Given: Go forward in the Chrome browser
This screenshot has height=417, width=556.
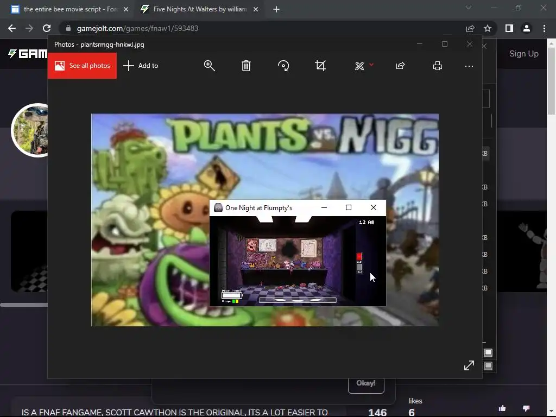Looking at the screenshot, I should 29,28.
